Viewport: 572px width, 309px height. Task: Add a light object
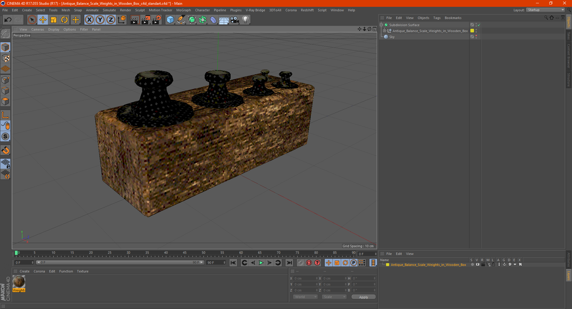245,20
